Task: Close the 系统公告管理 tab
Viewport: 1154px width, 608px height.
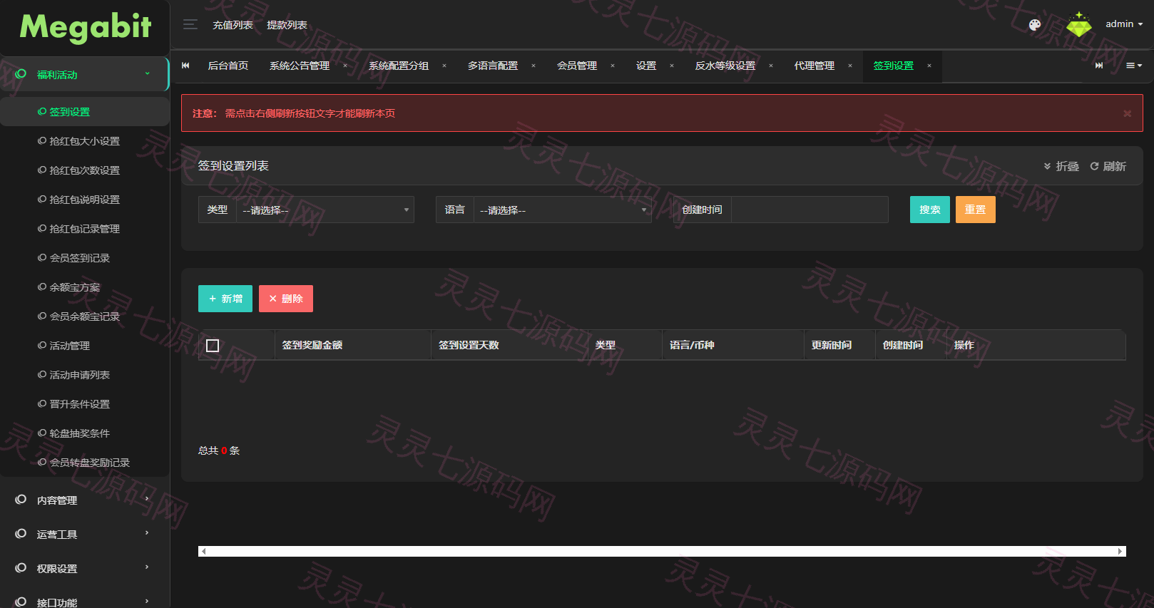Action: [345, 66]
